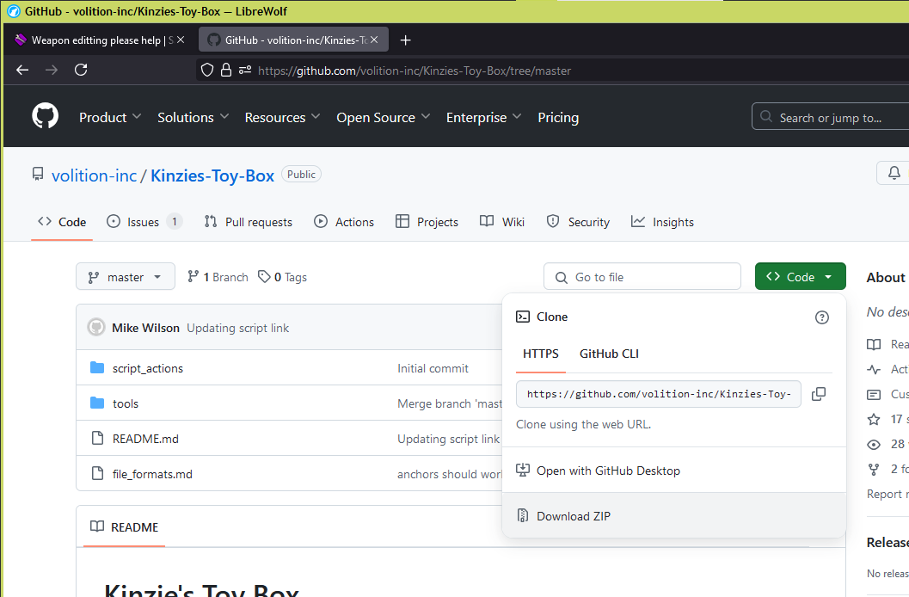The height and width of the screenshot is (597, 909).
Task: View the 0 Tags link
Action: tap(282, 277)
